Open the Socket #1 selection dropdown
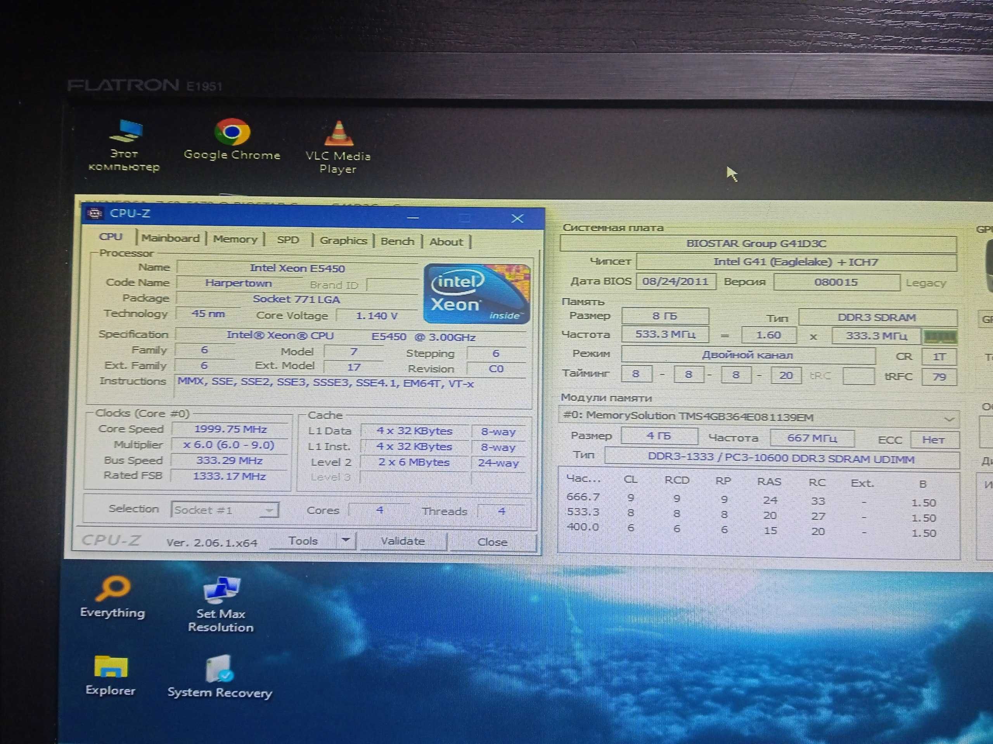This screenshot has width=993, height=744. (225, 510)
